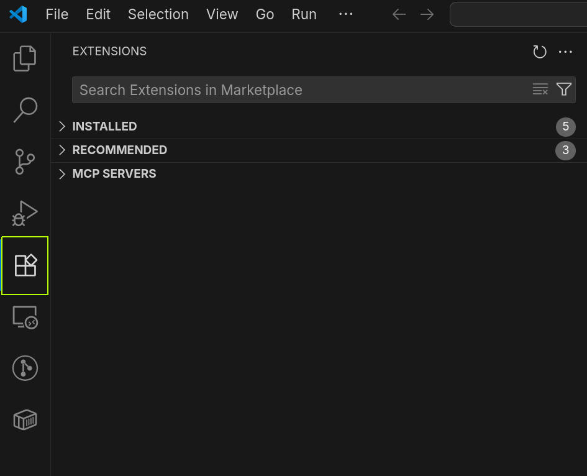Image resolution: width=587 pixels, height=476 pixels.
Task: Click the INSTALLED count badge showing 5
Action: (565, 127)
